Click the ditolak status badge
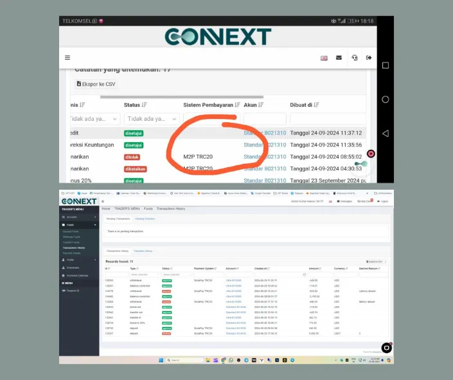This screenshot has width=453, height=380. click(132, 157)
